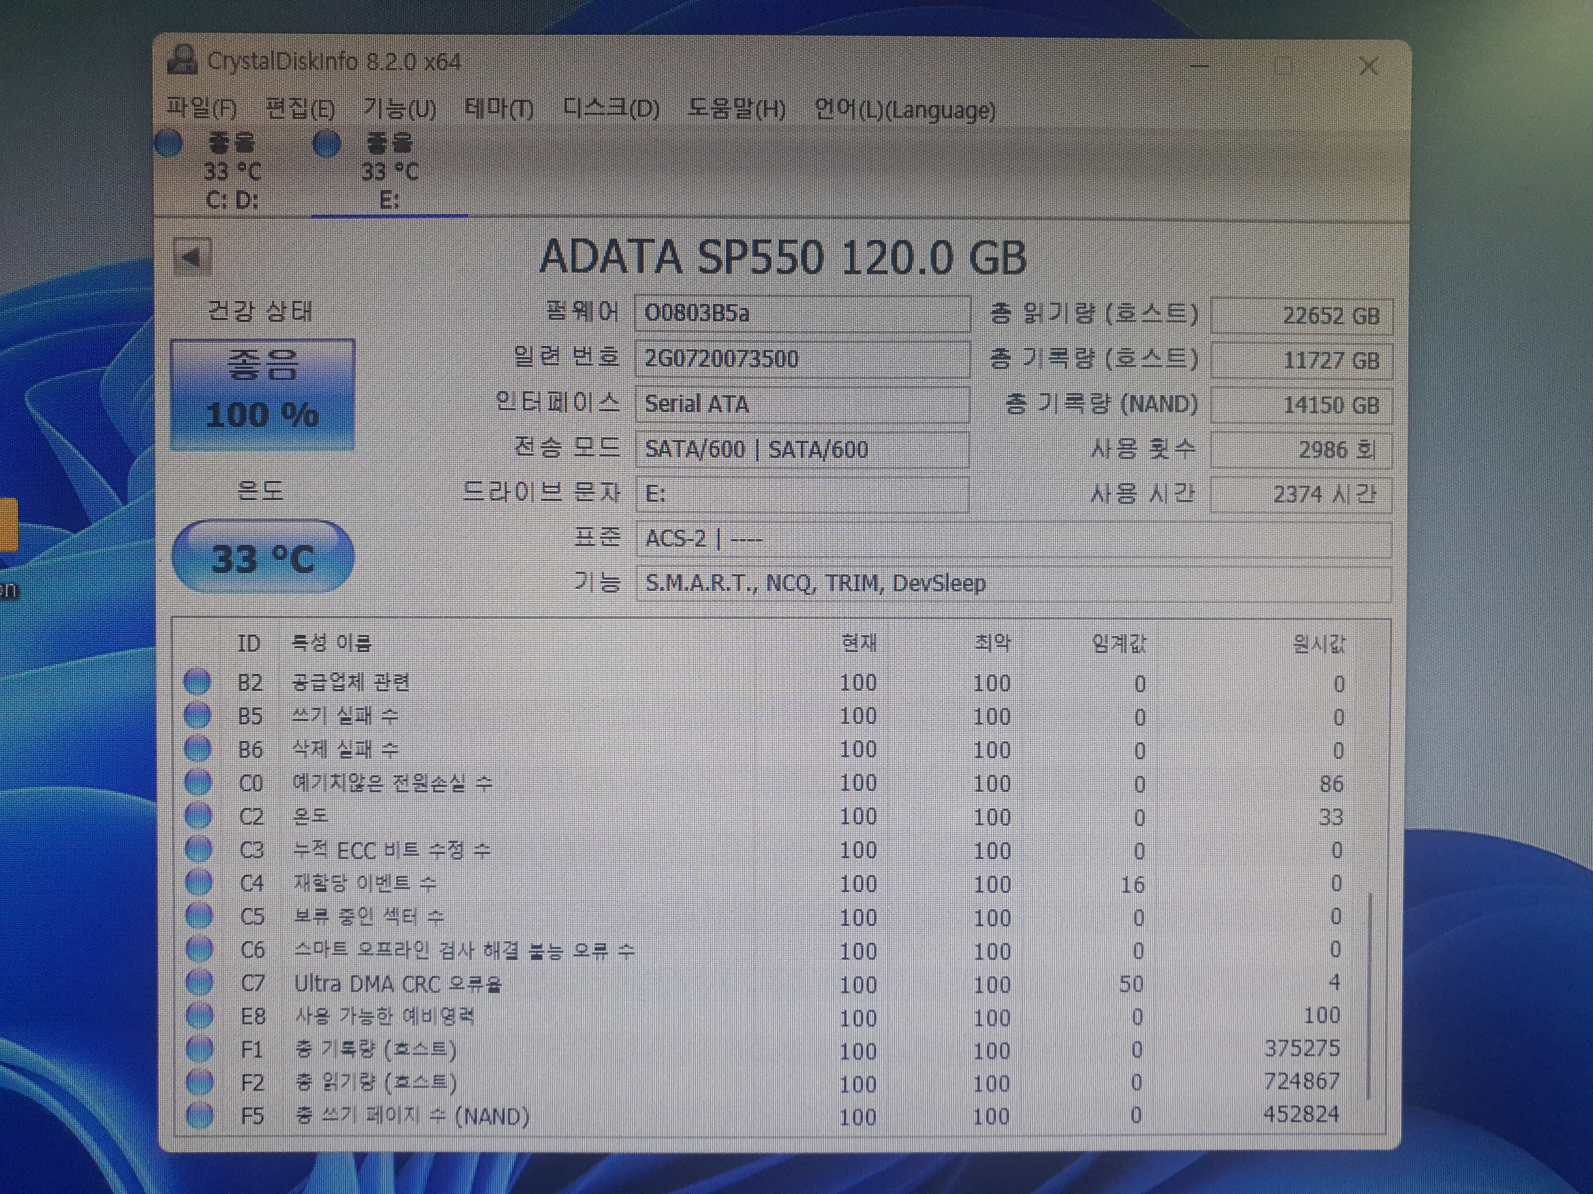Select the Ultra DMA CRC 오류율 row name
This screenshot has height=1194, width=1593.
point(398,983)
